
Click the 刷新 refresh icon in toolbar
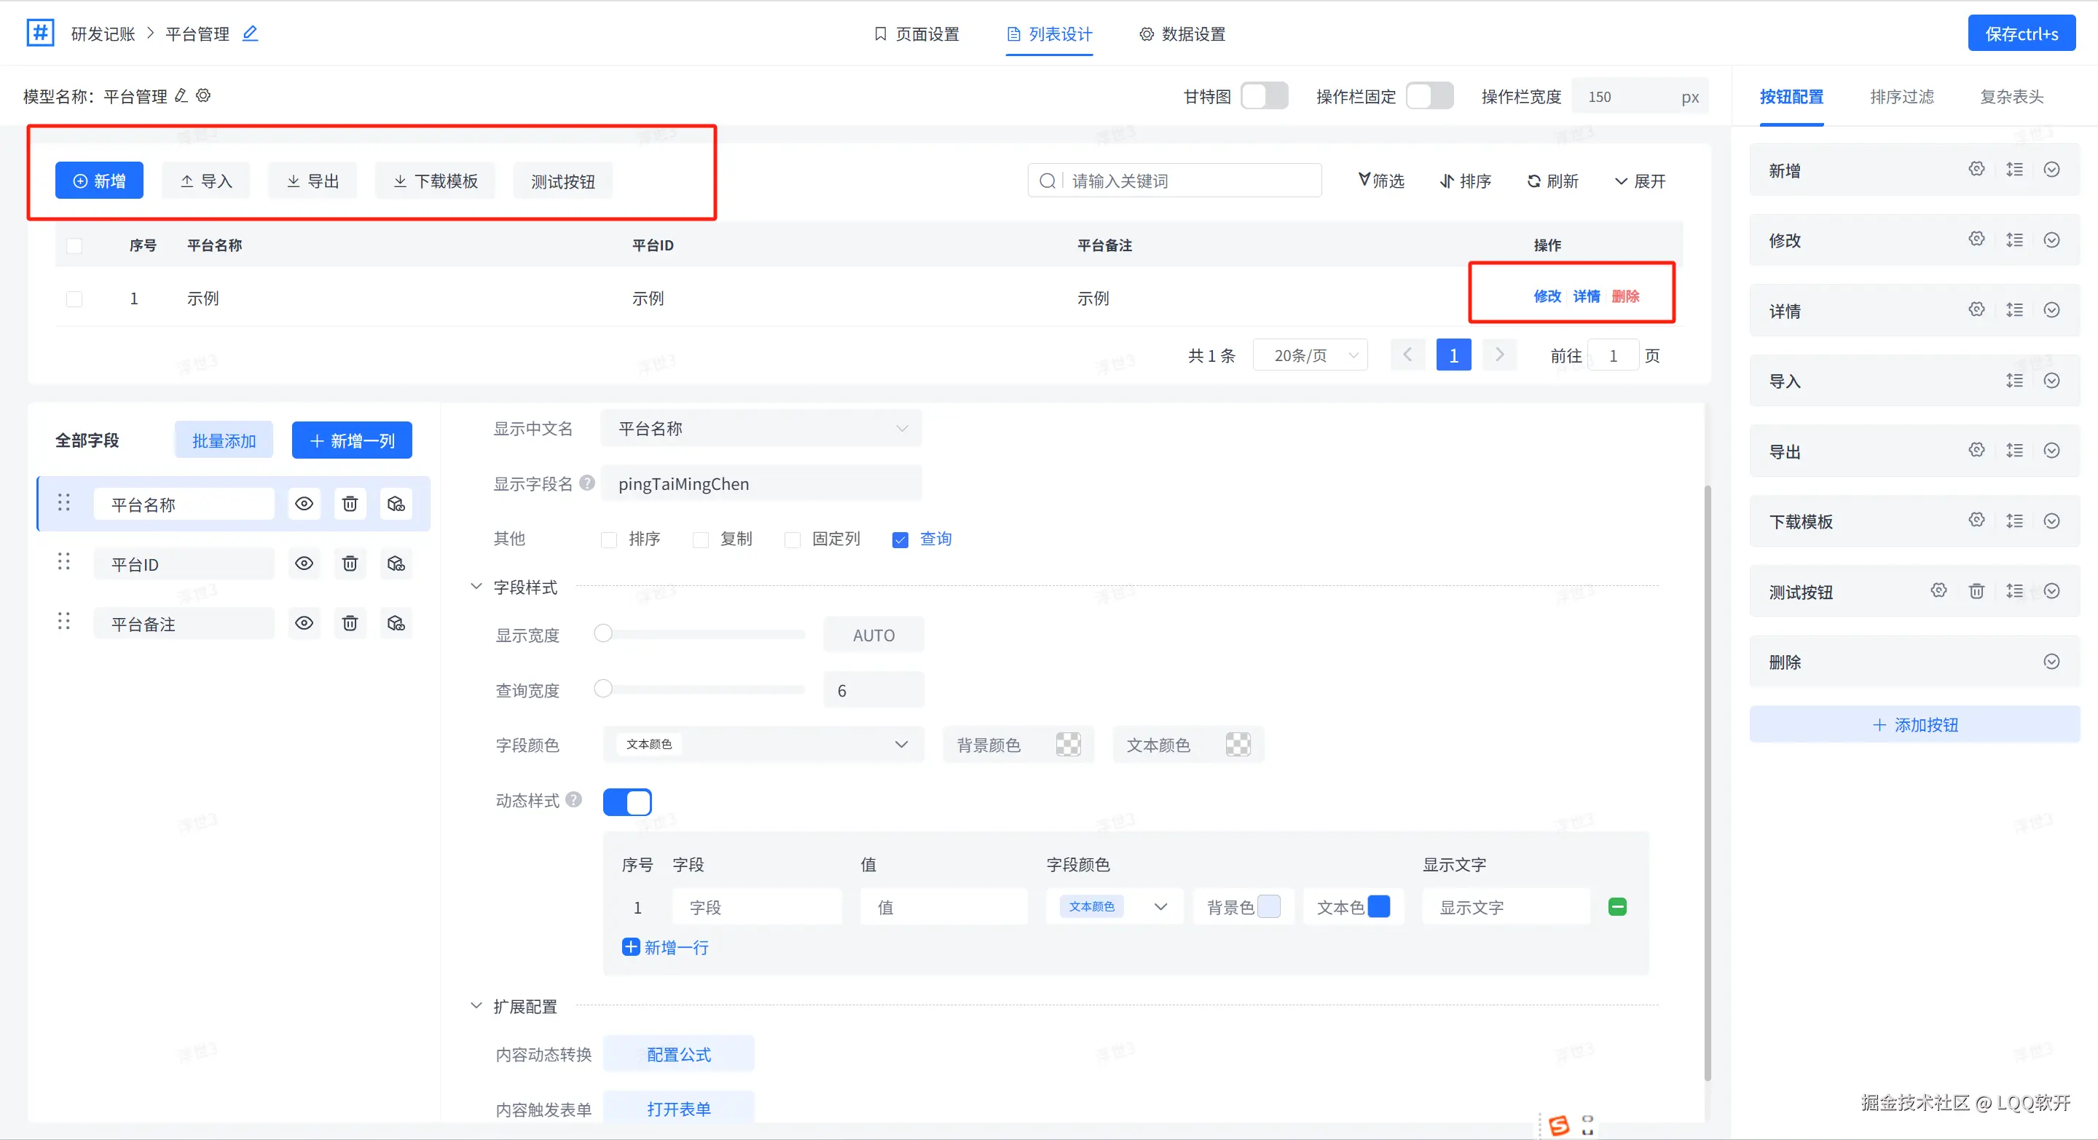click(1534, 181)
